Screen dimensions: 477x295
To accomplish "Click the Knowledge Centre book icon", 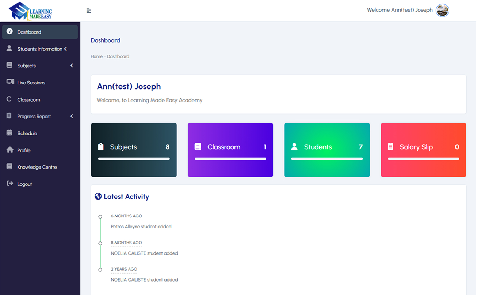I will 9,167.
